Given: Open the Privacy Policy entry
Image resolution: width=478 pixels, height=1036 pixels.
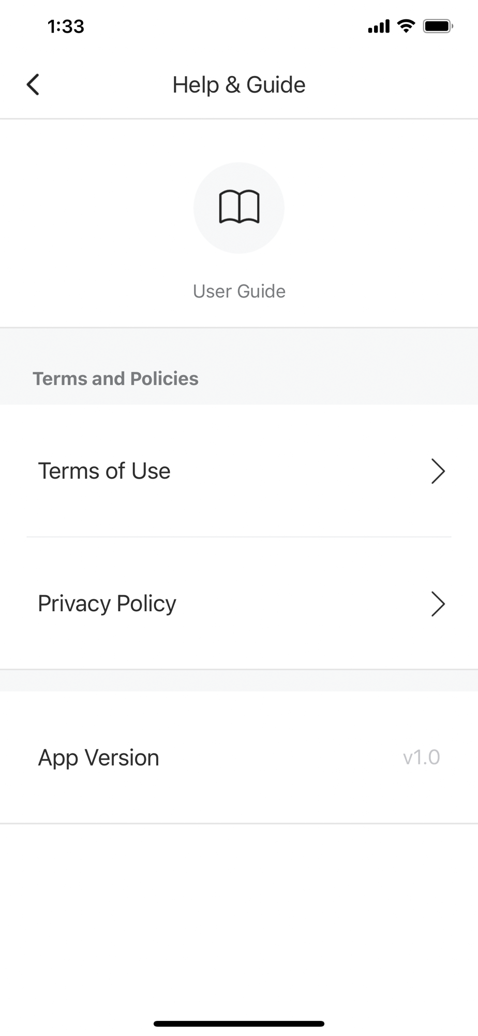Looking at the screenshot, I should pos(239,603).
